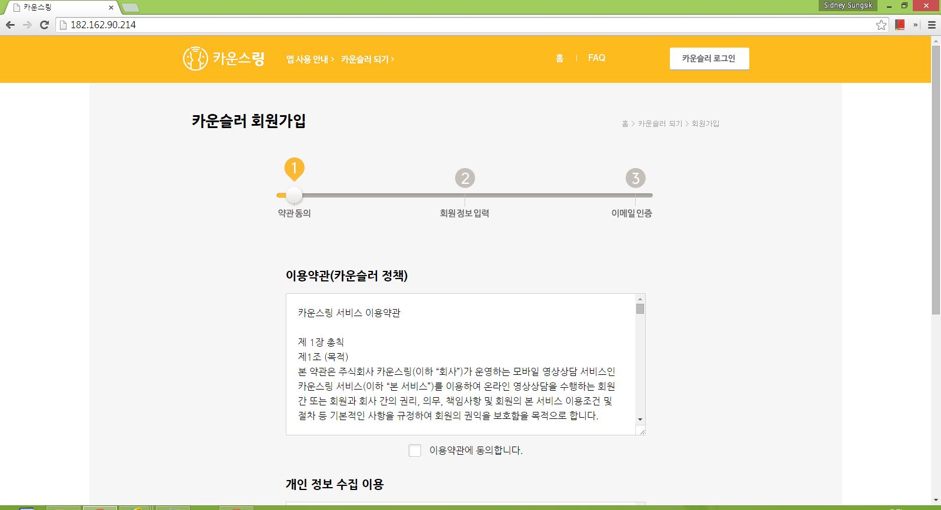Click the terms box resize grip
Screen dimensions: 941x510
point(642,431)
